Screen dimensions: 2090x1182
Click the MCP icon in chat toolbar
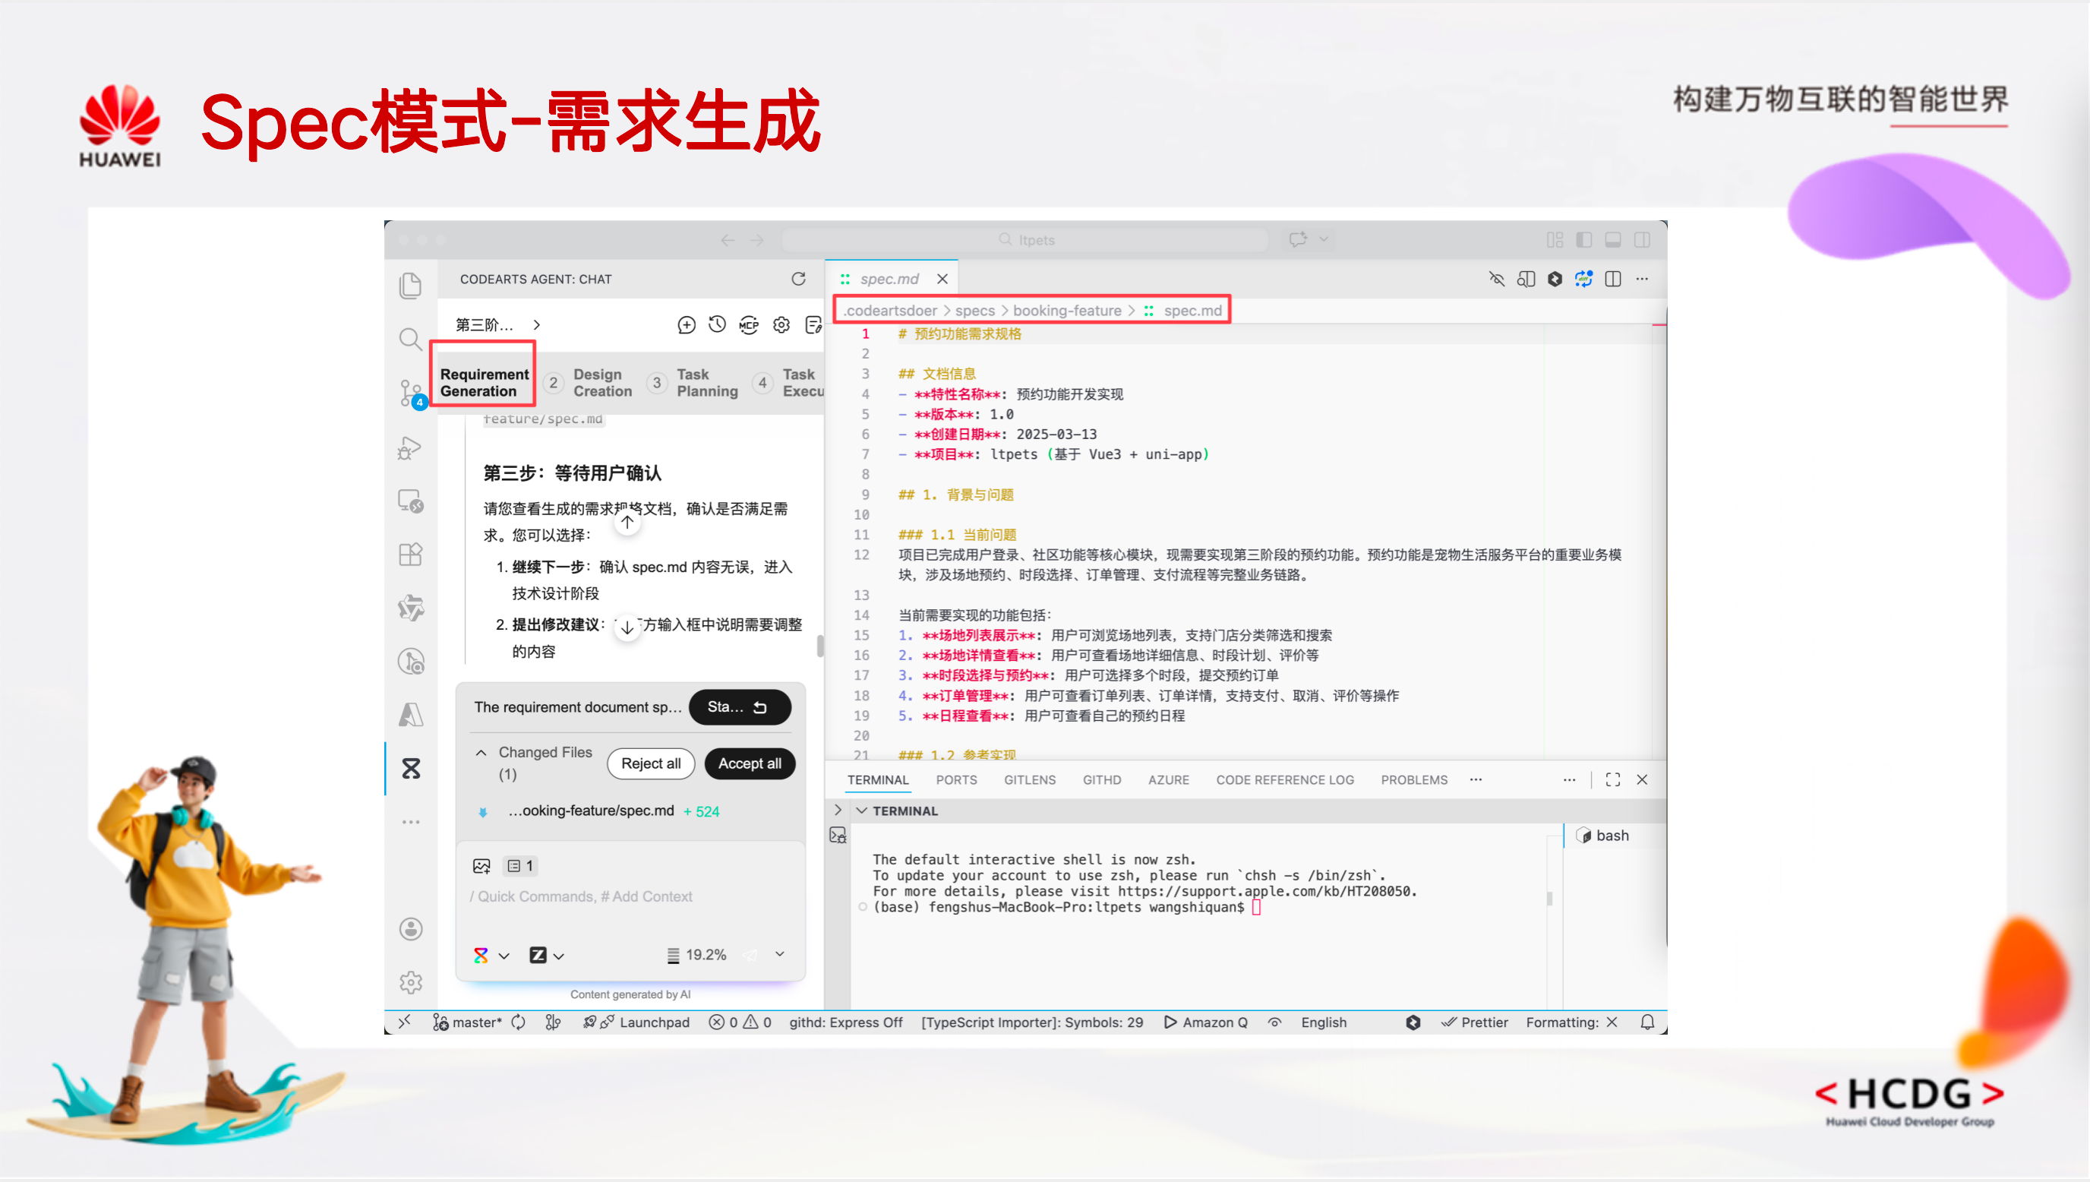pyautogui.click(x=749, y=324)
